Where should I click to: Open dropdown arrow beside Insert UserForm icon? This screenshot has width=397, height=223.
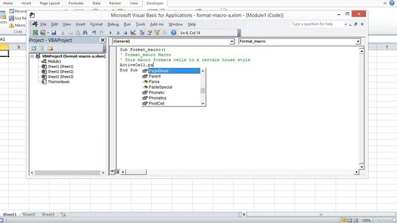[x=48, y=33]
